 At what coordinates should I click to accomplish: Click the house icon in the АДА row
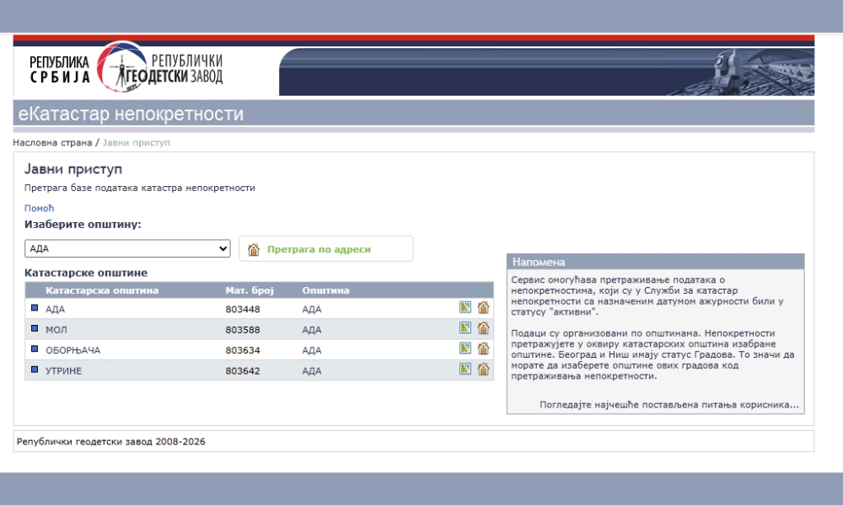[483, 308]
